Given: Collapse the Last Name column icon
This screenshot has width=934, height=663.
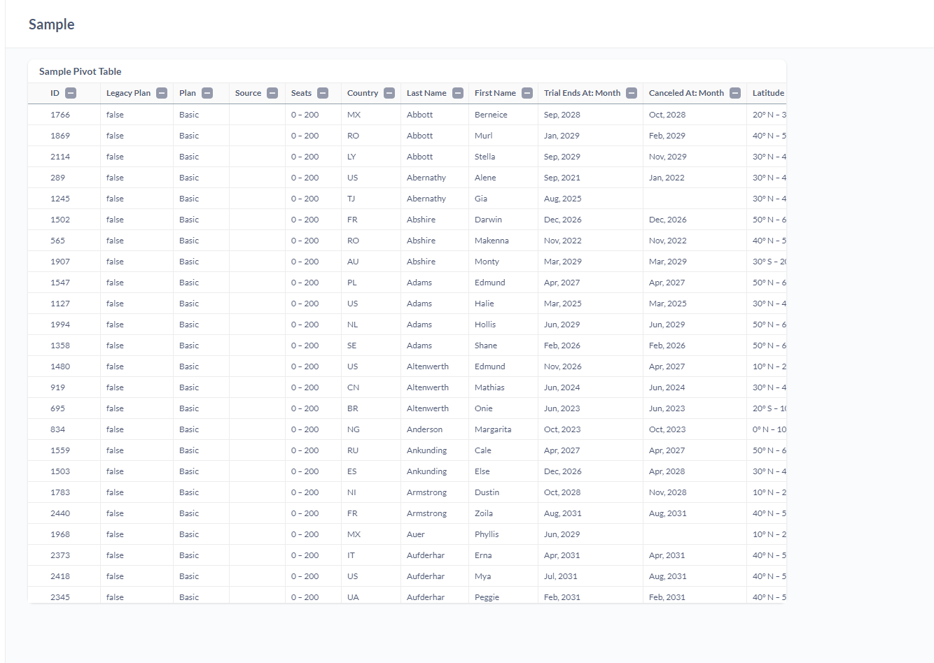Looking at the screenshot, I should (x=458, y=92).
